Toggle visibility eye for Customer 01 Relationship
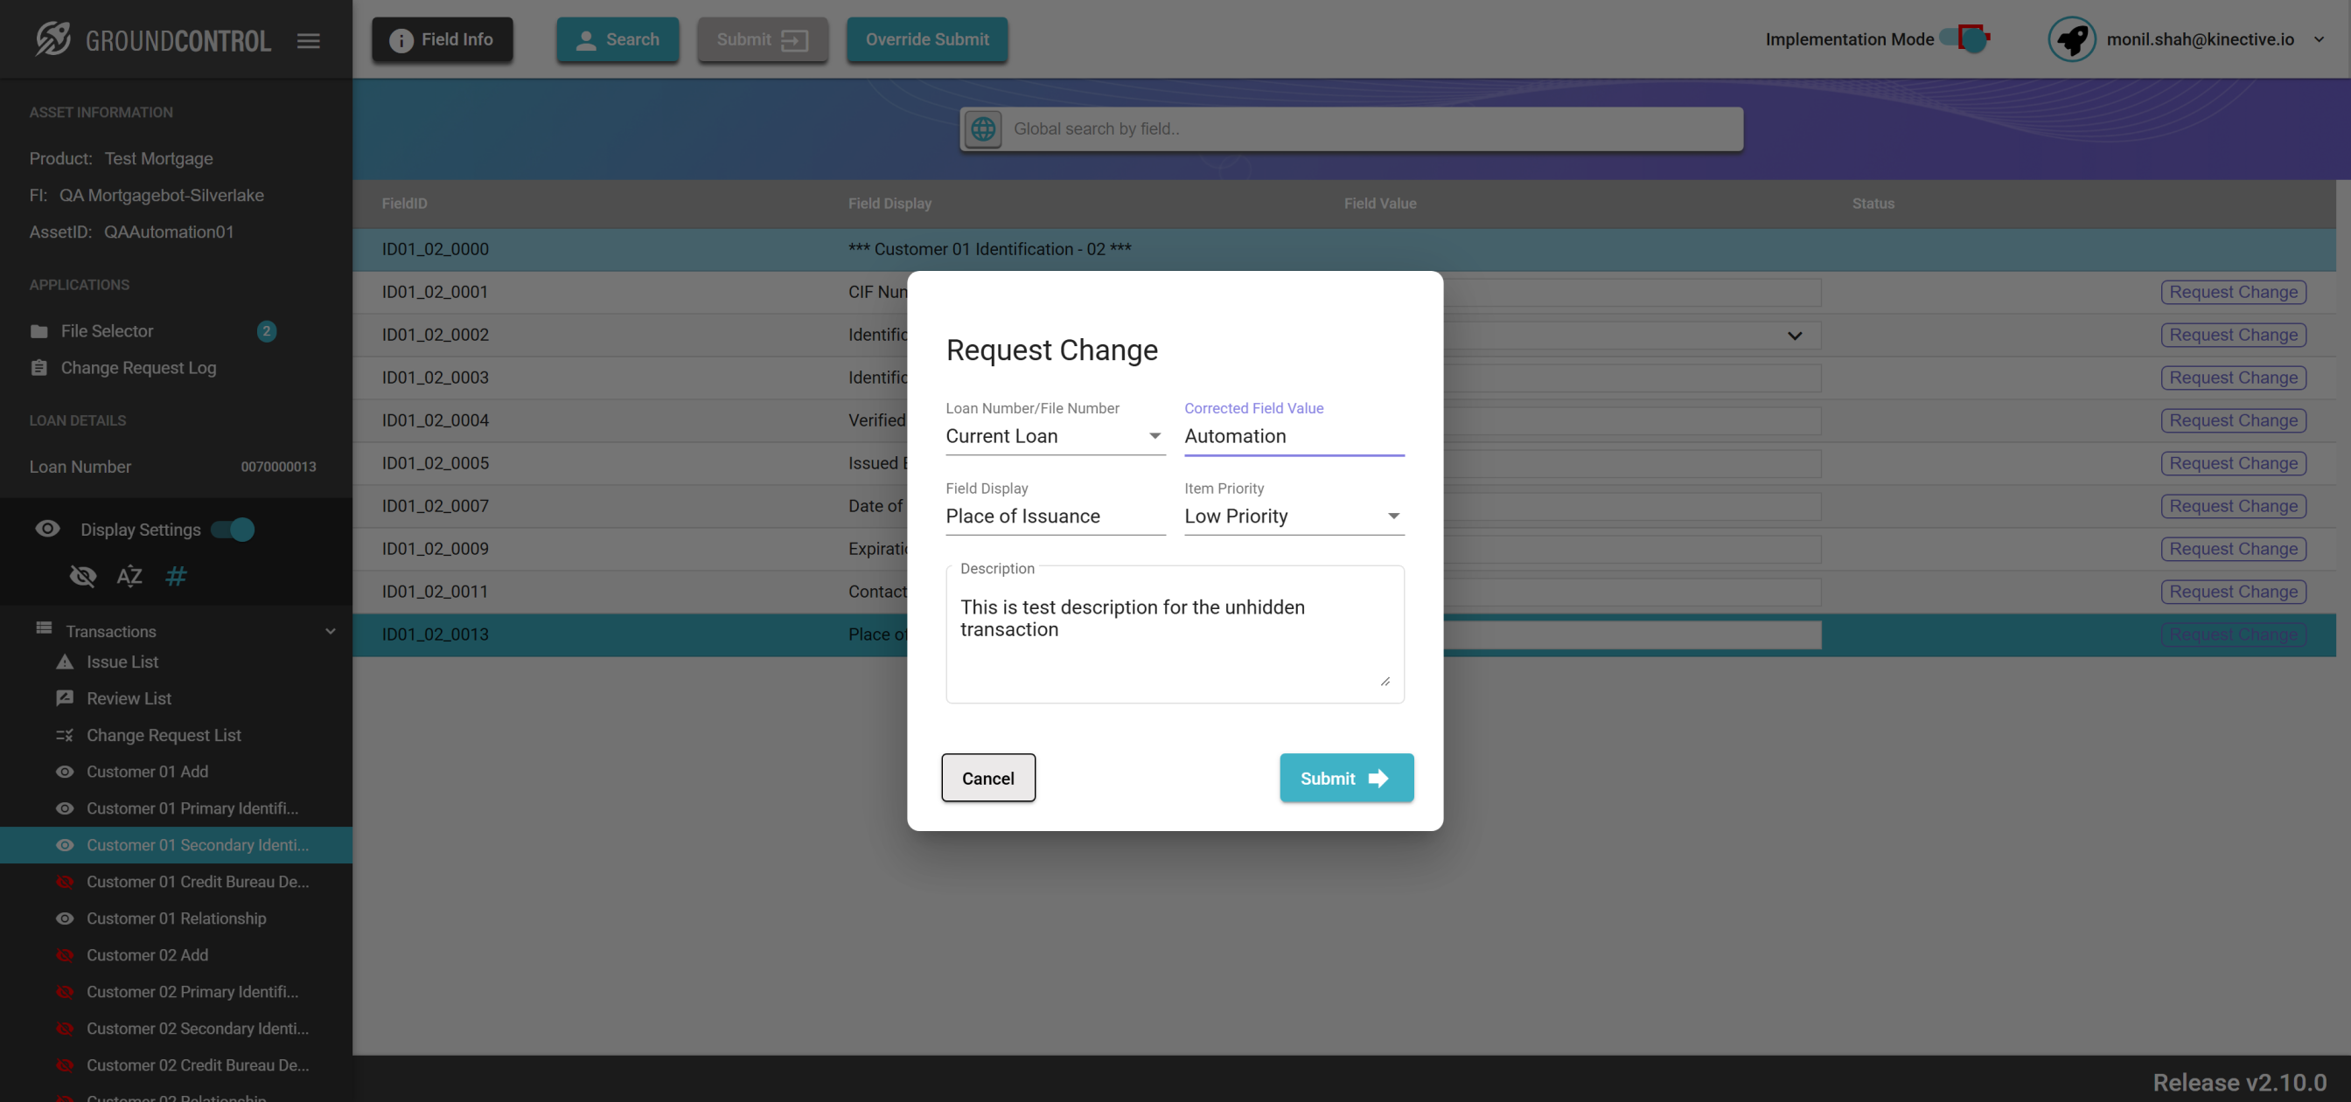 64,918
